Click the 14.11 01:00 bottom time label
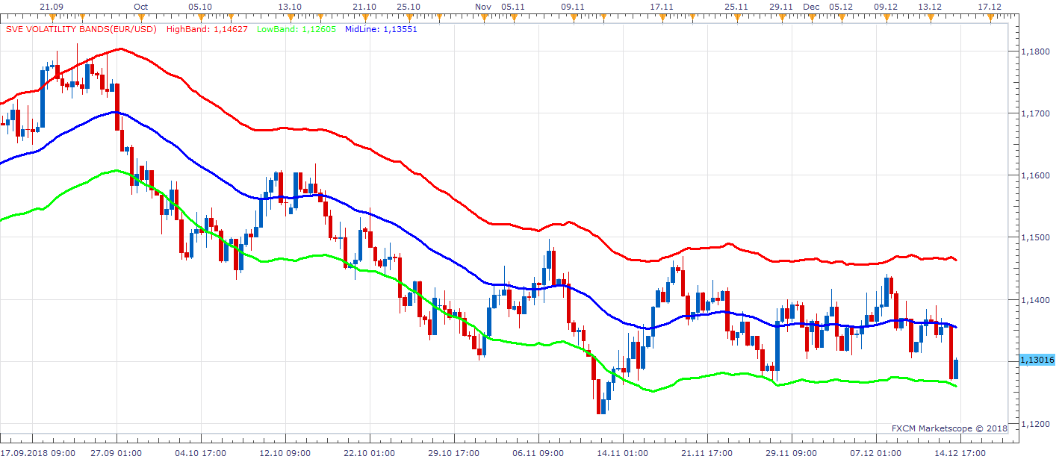 (x=622, y=453)
